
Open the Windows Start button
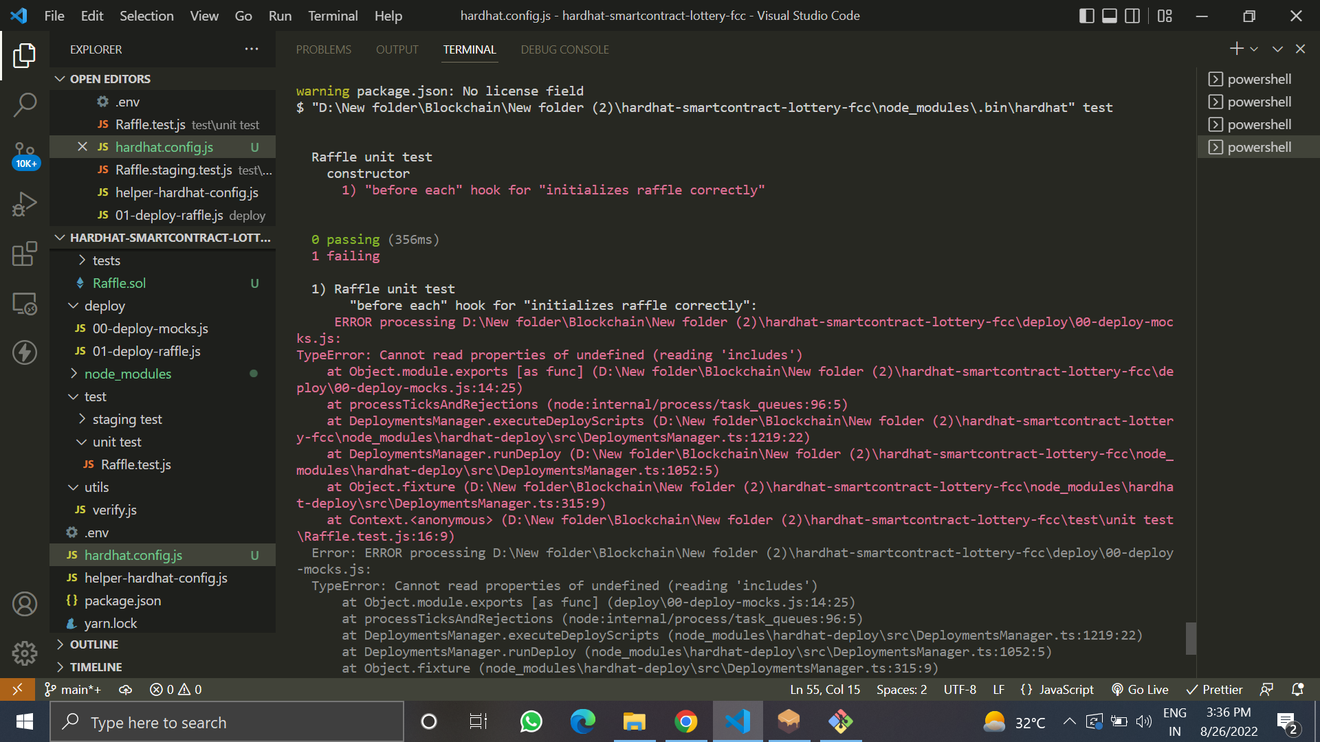(x=25, y=722)
